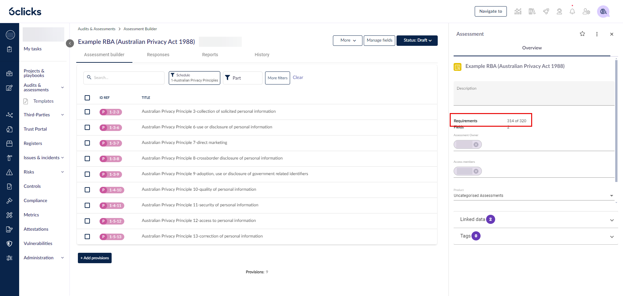Open the Schedule filter dropdown

click(194, 78)
